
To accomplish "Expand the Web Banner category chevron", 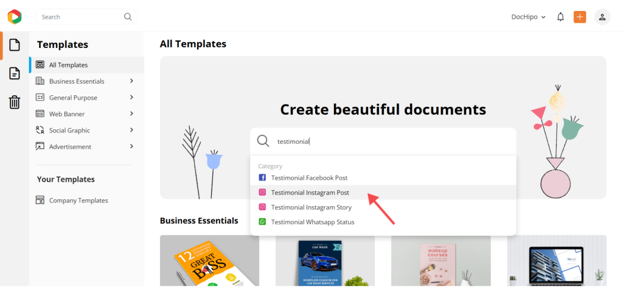I will pyautogui.click(x=131, y=114).
